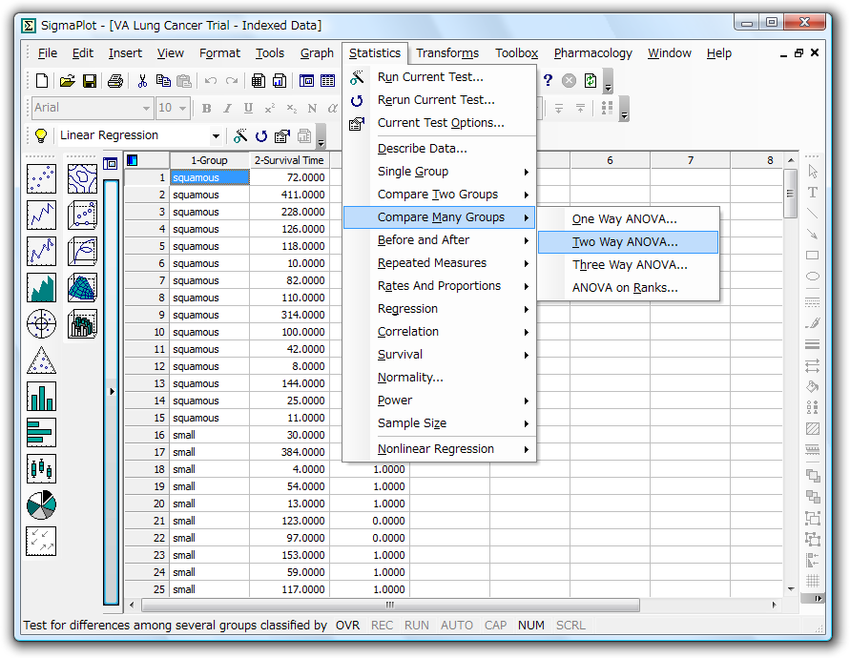Click the Current Test Options menu item
This screenshot has height=658, width=850.
click(x=440, y=123)
